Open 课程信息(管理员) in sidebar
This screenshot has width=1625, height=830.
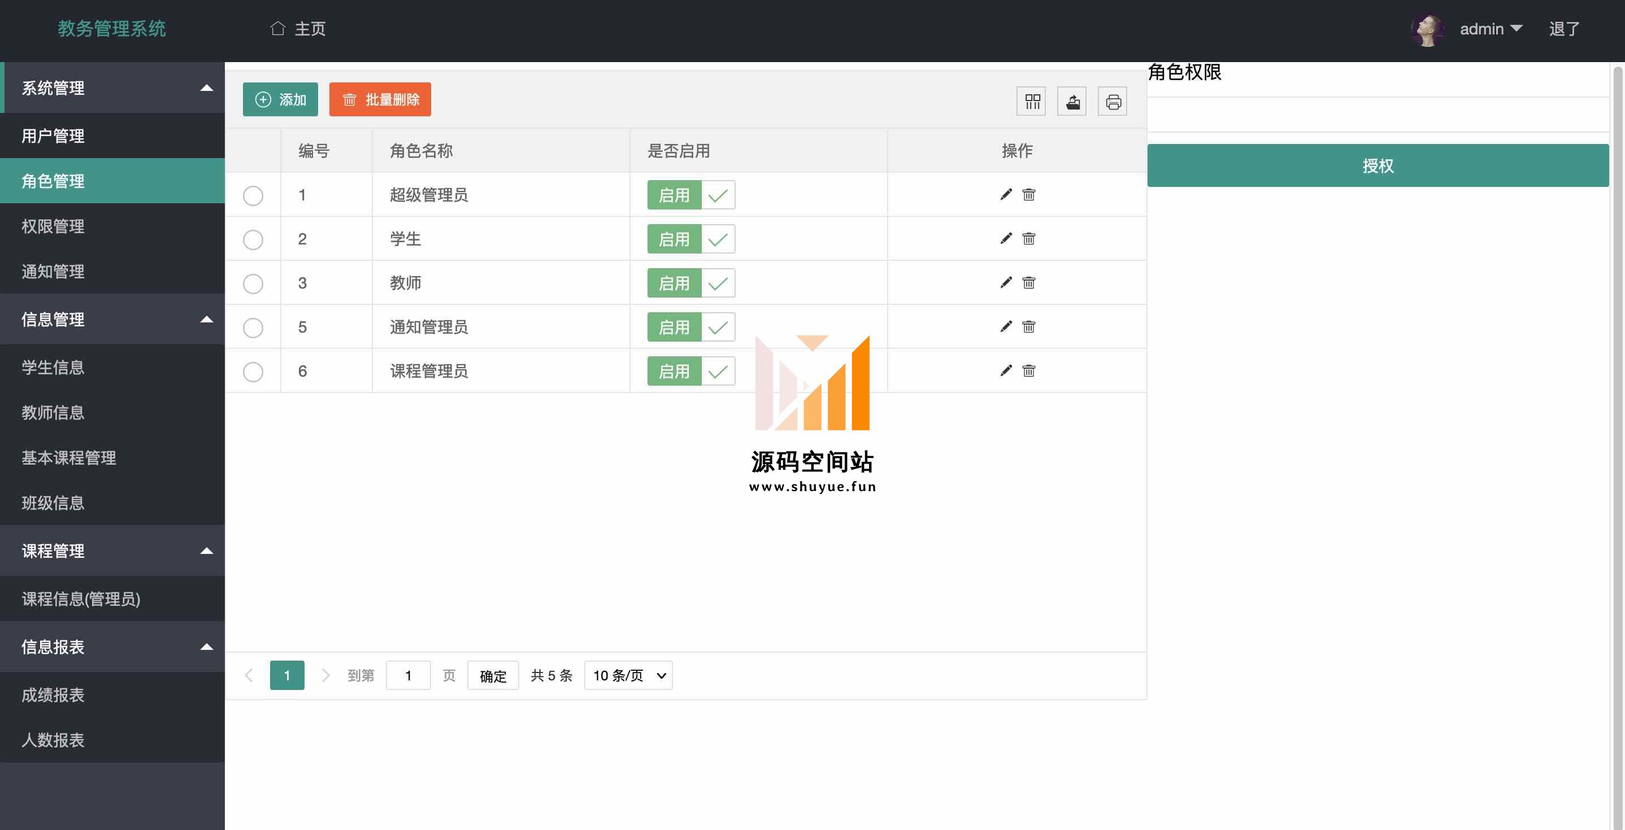(x=112, y=599)
